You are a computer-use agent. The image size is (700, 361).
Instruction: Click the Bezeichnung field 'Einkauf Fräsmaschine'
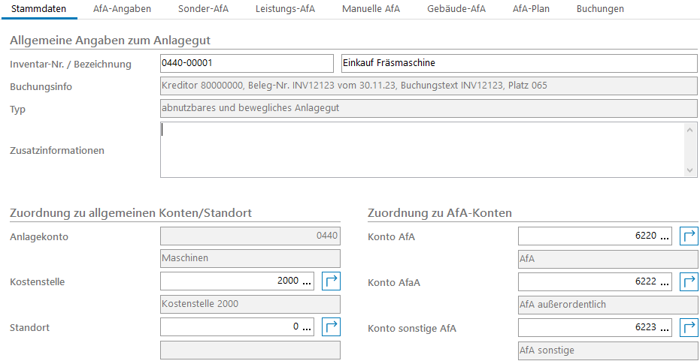pos(518,63)
